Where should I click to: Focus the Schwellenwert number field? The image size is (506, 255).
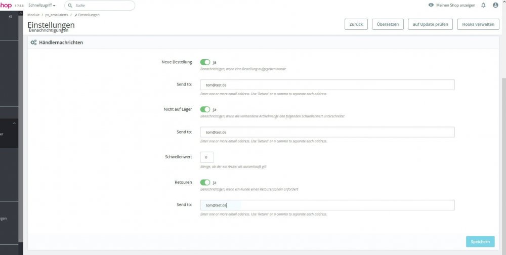coord(207,157)
